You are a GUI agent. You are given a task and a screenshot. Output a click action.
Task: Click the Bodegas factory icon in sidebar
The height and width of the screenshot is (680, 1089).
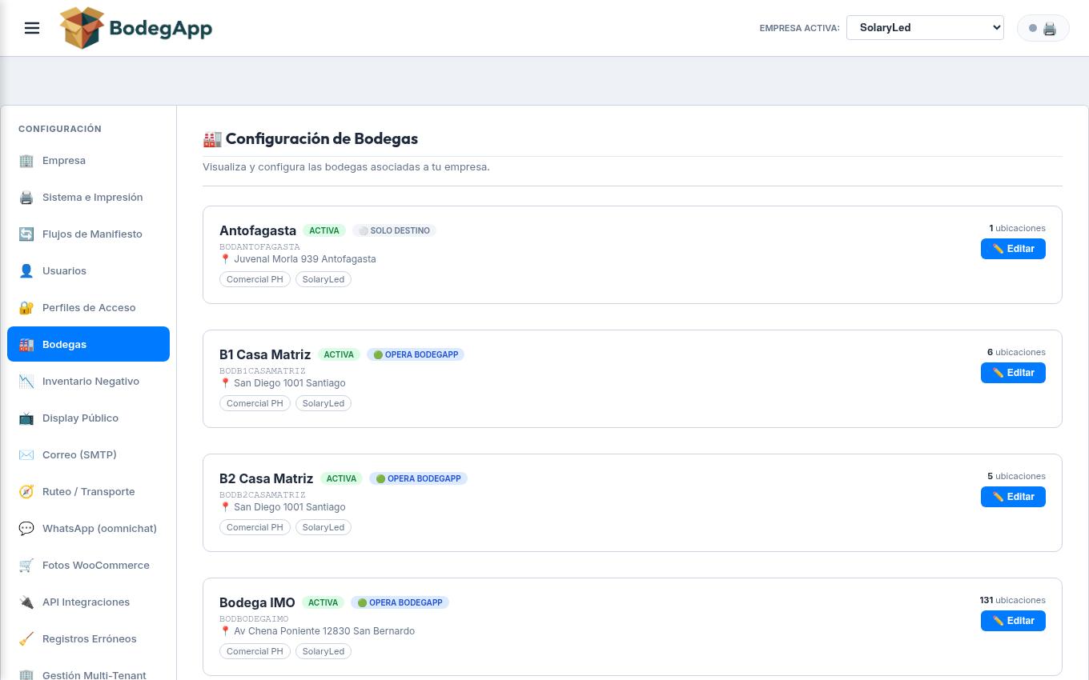26,345
